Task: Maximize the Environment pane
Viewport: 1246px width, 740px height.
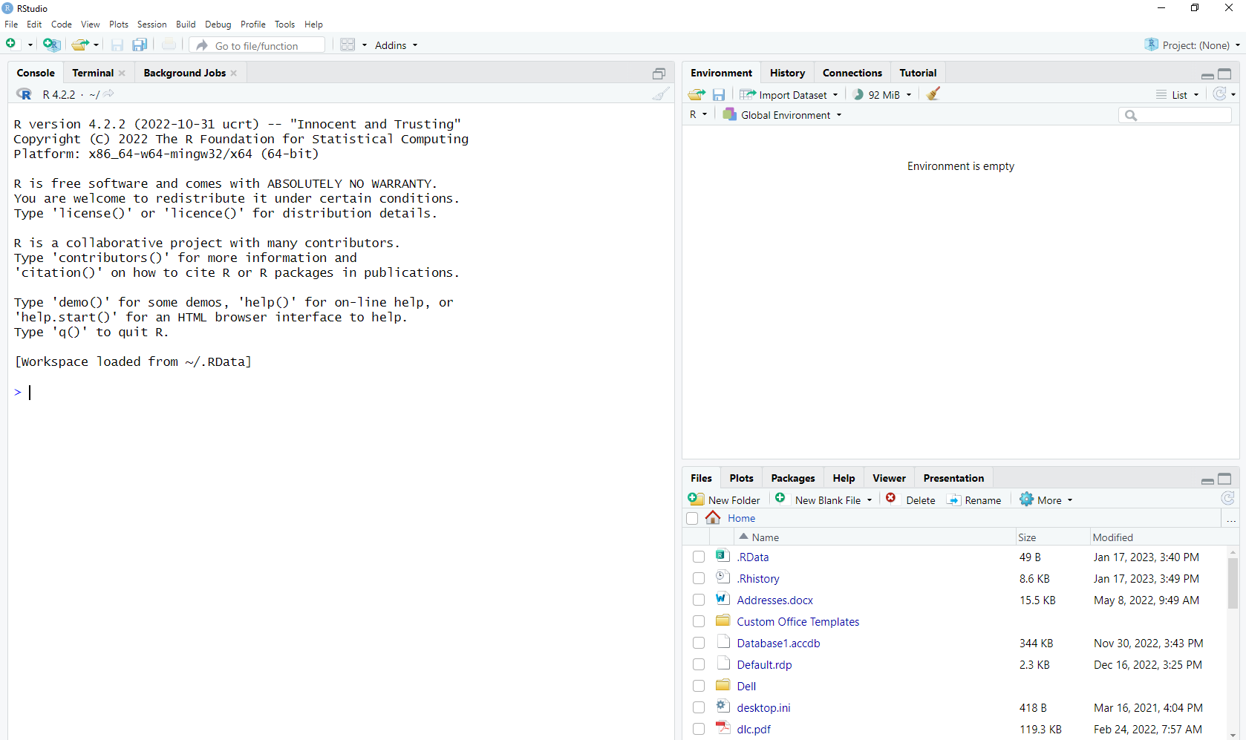Action: point(1224,73)
